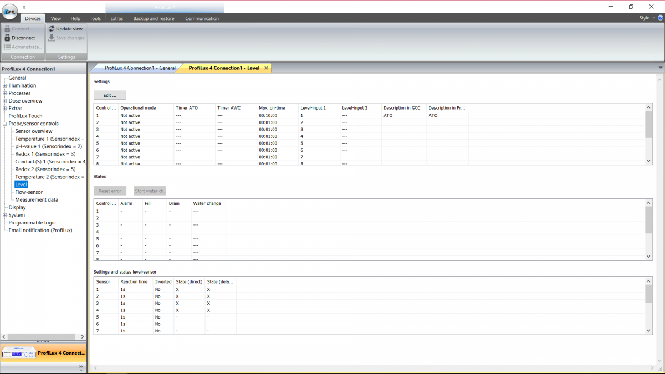Select Redox 1 tree item
The height and width of the screenshot is (374, 665).
click(x=45, y=154)
